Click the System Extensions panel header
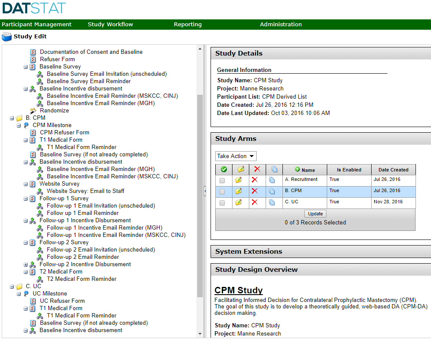The height and width of the screenshot is (339, 431). pos(321,252)
